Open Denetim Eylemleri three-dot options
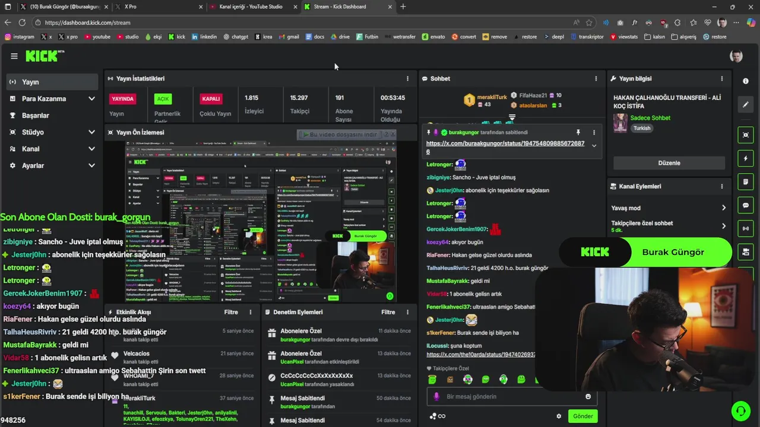This screenshot has height=427, width=760. [407, 312]
